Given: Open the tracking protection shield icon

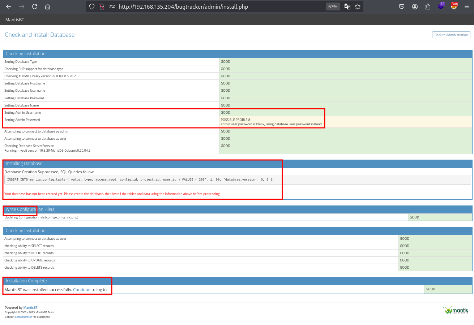Looking at the screenshot, I should click(x=92, y=6).
